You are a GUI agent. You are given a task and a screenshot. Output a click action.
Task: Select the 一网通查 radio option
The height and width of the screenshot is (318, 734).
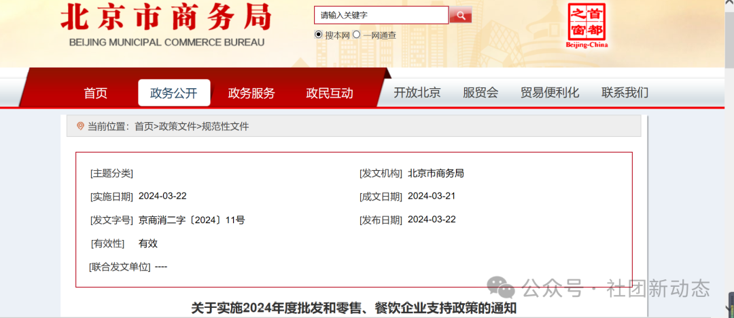356,35
